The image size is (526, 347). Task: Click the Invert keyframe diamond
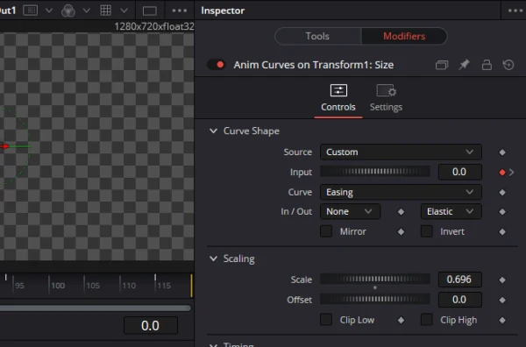(502, 231)
